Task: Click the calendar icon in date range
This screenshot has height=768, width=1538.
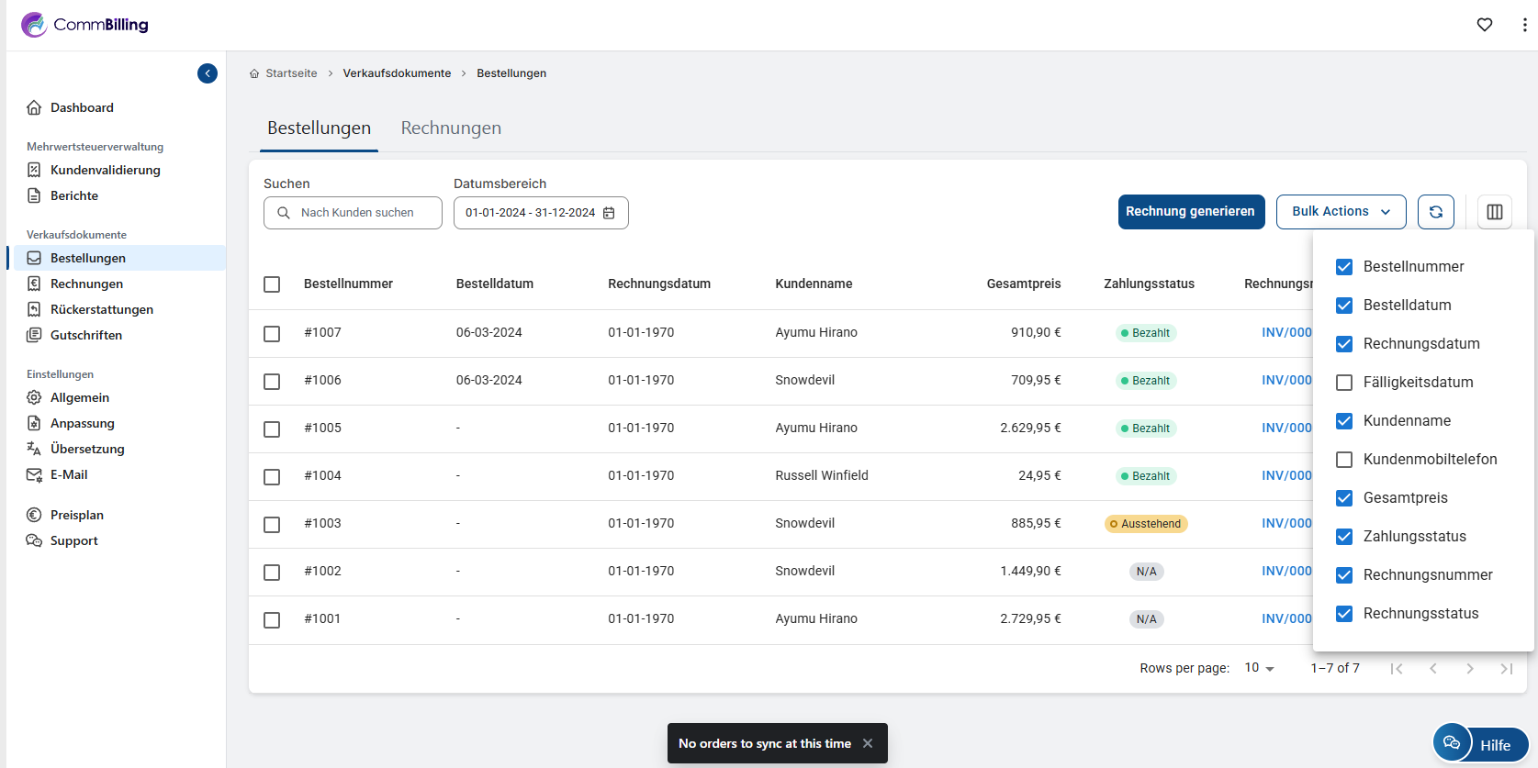Action: coord(609,213)
